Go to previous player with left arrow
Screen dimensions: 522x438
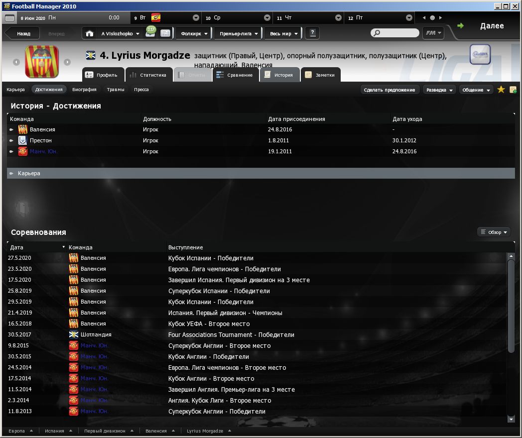click(x=16, y=62)
